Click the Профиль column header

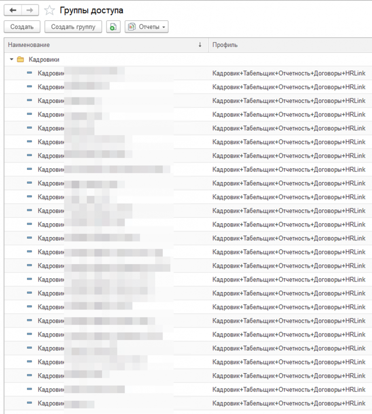click(290, 45)
